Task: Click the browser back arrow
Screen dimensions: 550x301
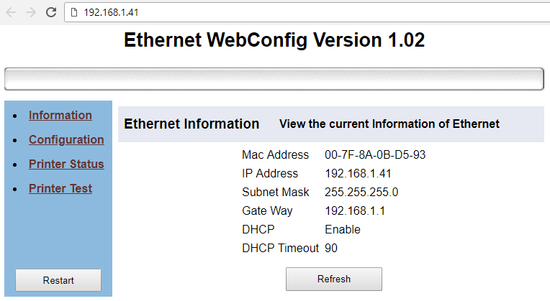Action: coord(12,13)
